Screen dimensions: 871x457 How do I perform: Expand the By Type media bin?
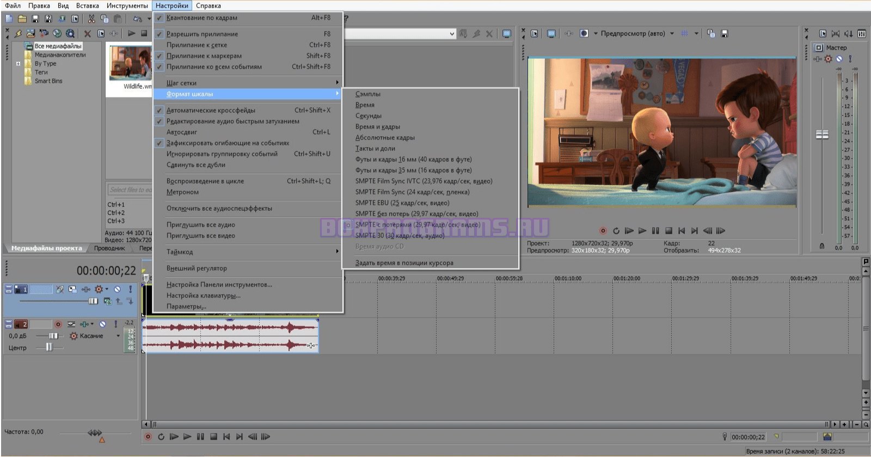coord(18,64)
